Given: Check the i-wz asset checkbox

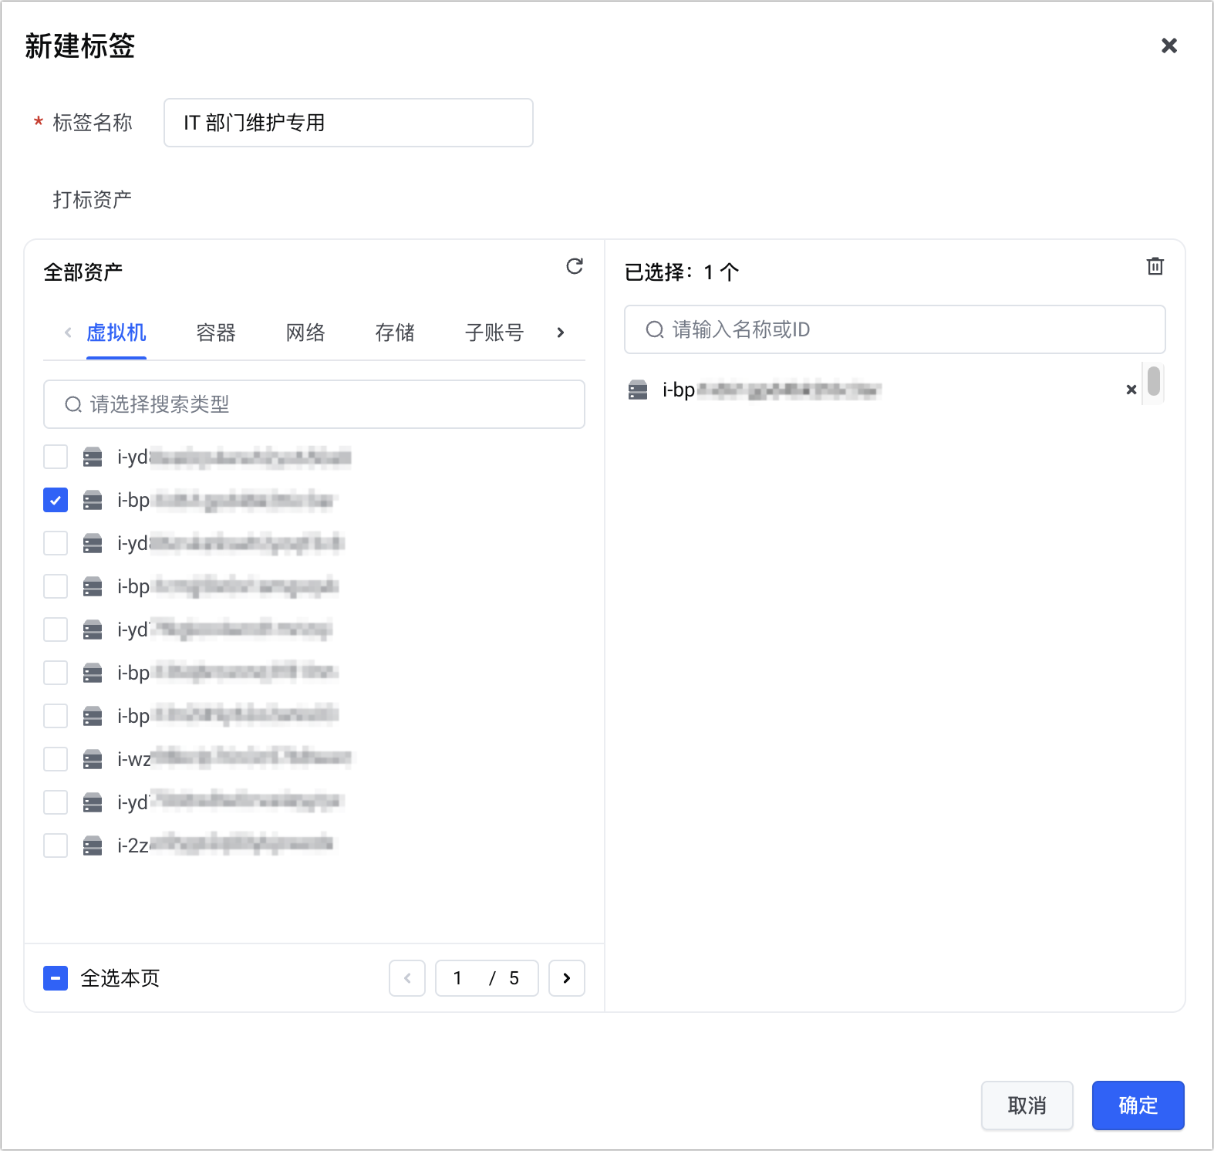Looking at the screenshot, I should 56,759.
